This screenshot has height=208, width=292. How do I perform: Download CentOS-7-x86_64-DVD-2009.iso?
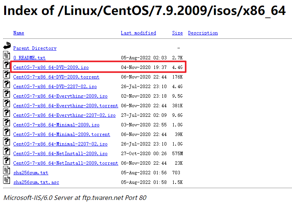pyautogui.click(x=51, y=67)
